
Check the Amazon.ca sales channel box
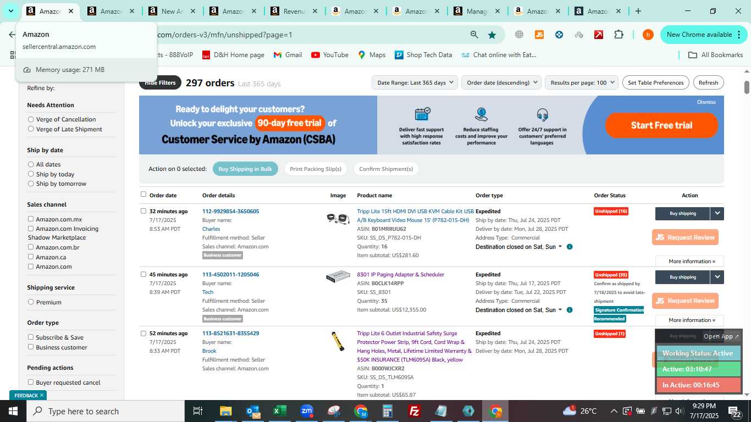[31, 257]
